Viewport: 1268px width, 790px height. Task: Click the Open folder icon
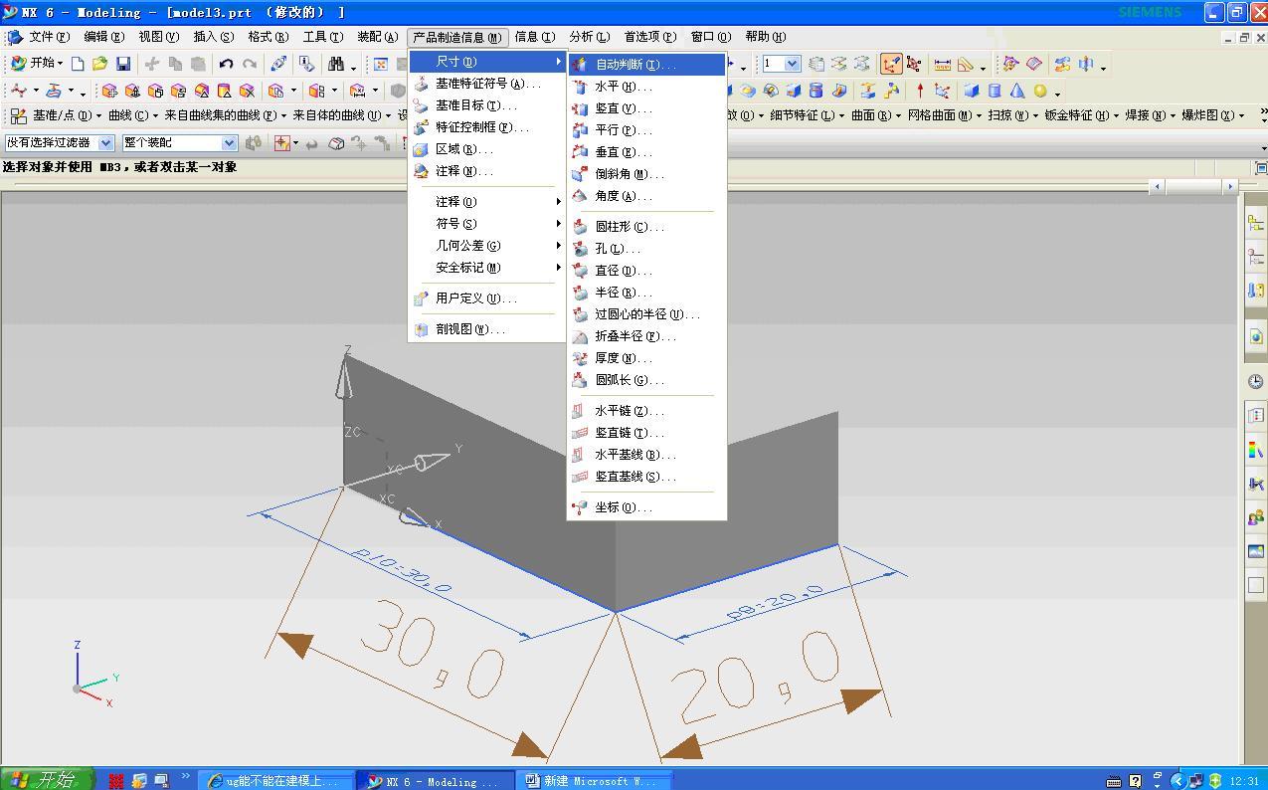click(x=99, y=64)
